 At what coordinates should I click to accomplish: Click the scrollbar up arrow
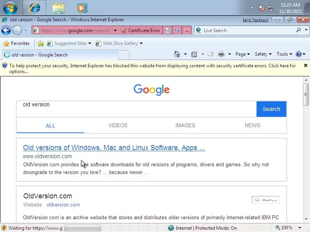coord(306,80)
